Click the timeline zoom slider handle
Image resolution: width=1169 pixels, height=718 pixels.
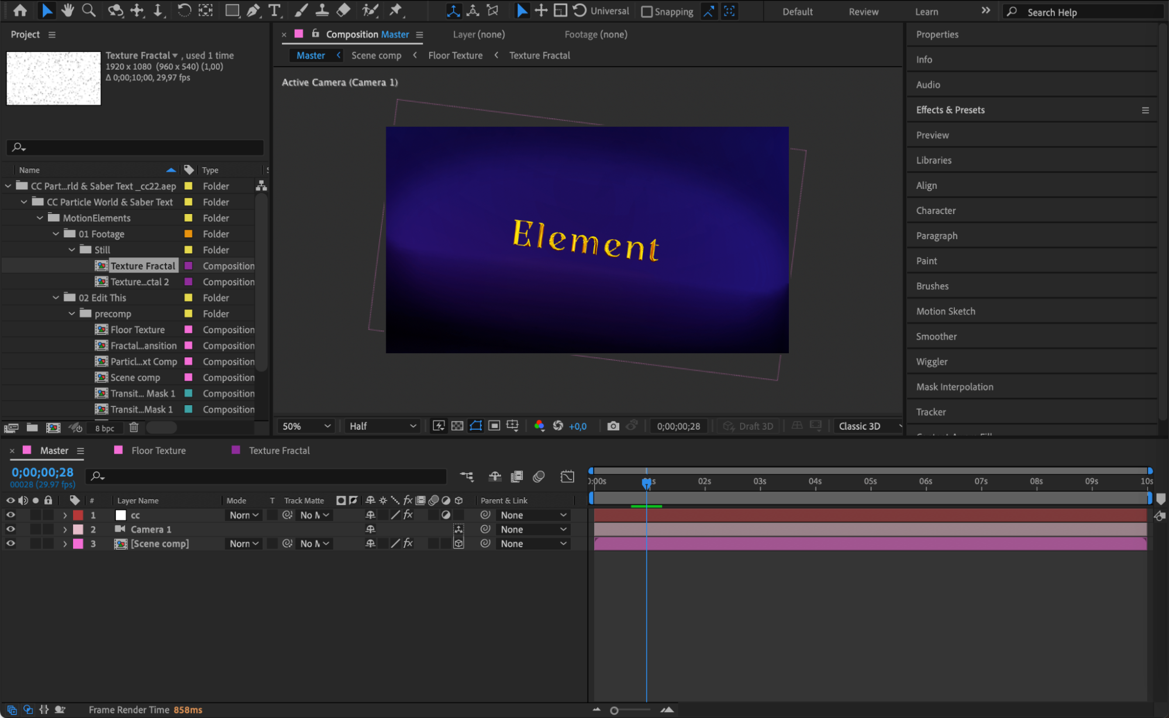[x=614, y=710]
